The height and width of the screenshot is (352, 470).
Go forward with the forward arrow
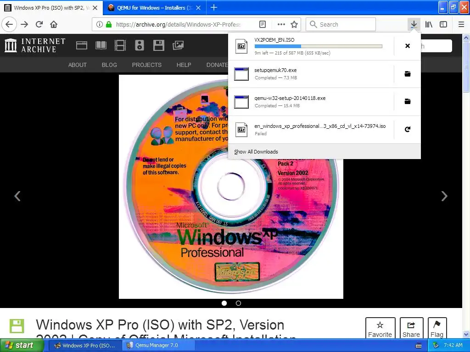[x=24, y=24]
